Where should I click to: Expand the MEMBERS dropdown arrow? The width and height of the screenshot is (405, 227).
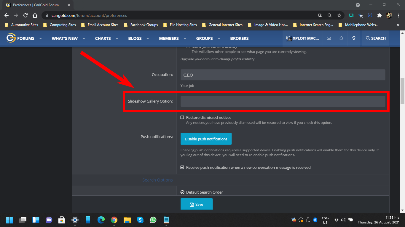[x=185, y=38]
